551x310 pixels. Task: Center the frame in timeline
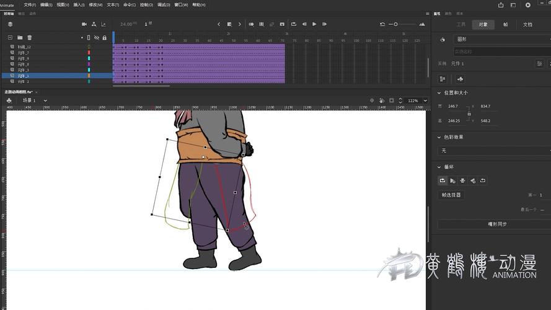tap(282, 24)
